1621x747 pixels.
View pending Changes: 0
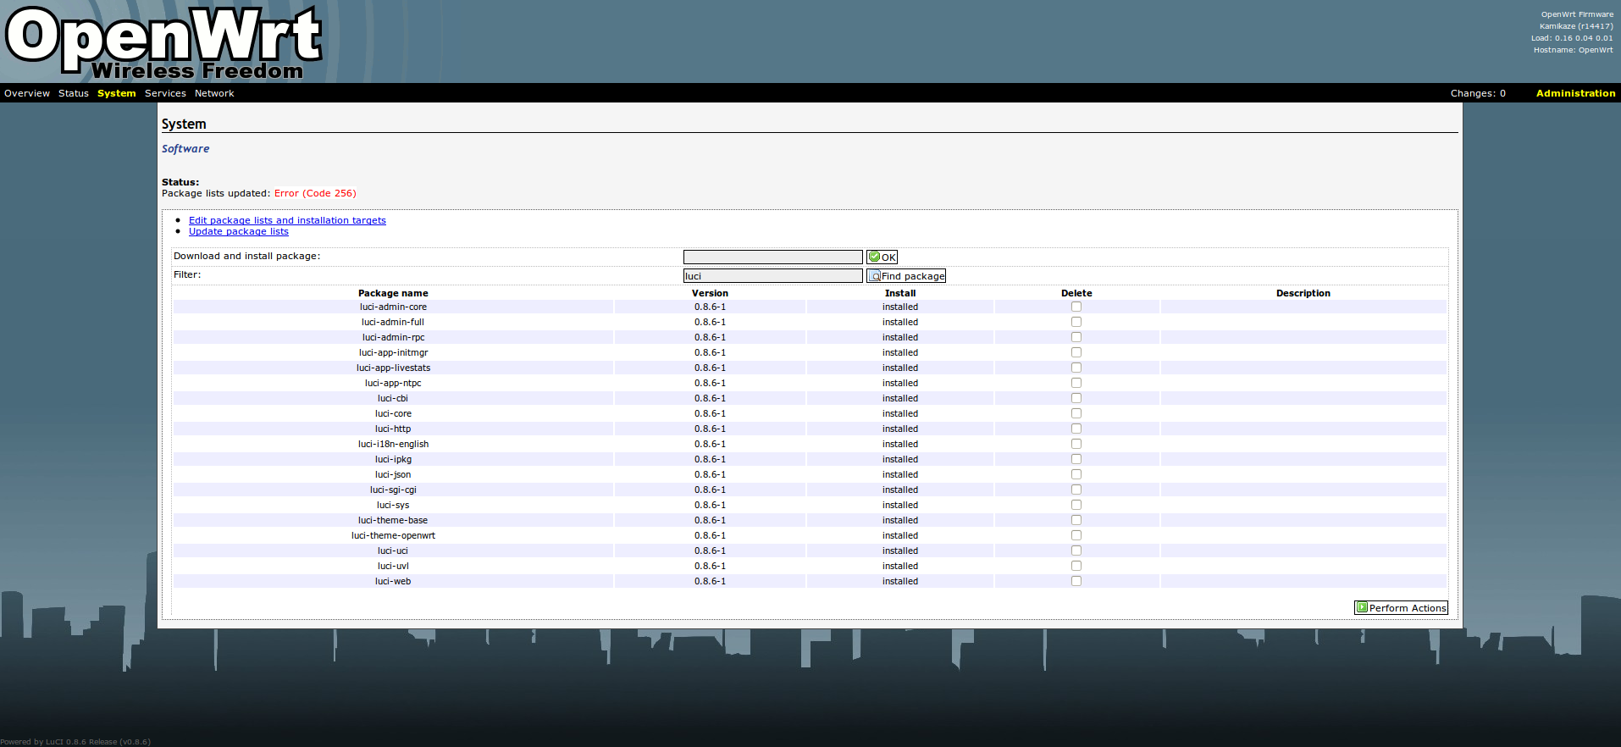(1478, 93)
